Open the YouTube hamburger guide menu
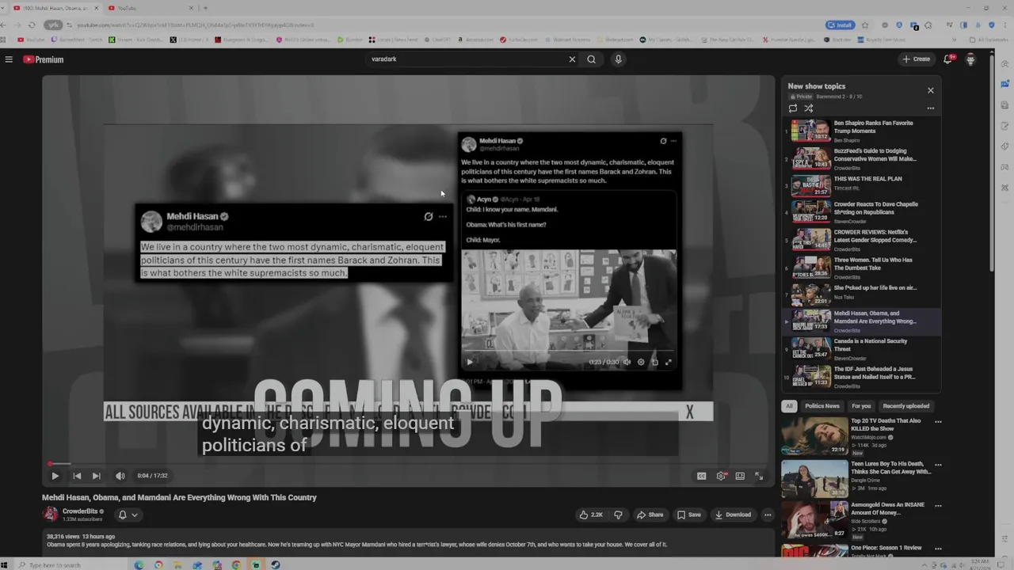This screenshot has height=570, width=1014. coord(9,59)
